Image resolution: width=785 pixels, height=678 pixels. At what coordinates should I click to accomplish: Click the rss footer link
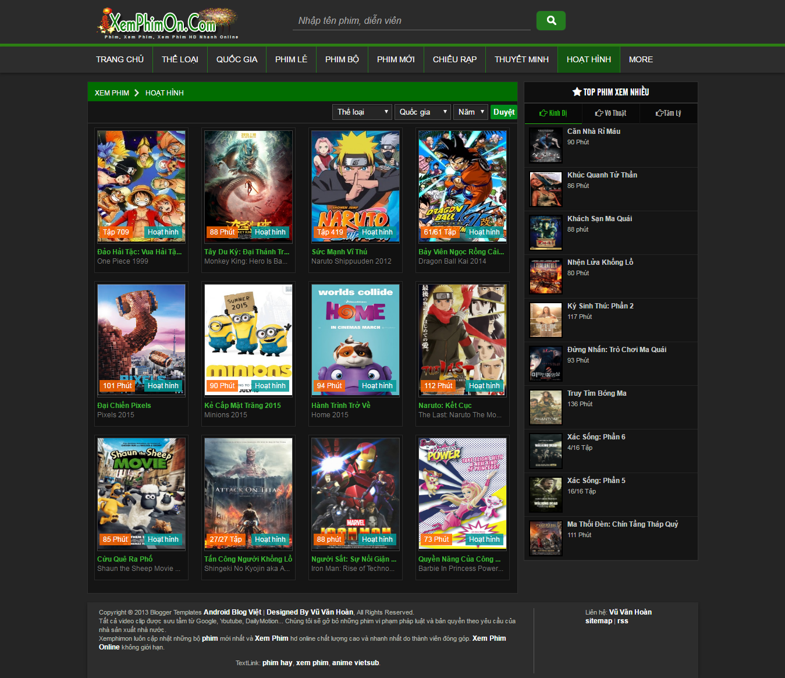point(623,621)
